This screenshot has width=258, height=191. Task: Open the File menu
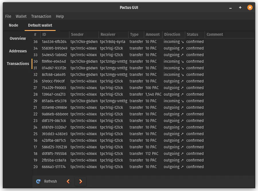click(x=8, y=16)
